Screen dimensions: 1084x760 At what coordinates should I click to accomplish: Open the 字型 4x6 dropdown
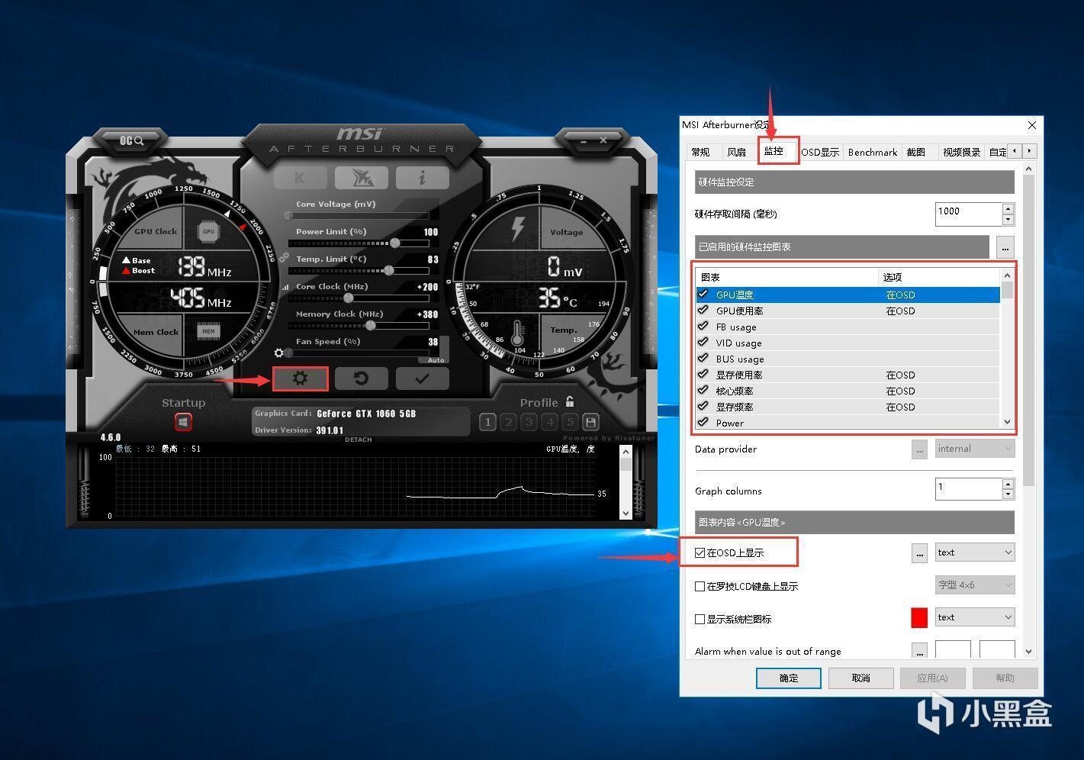(x=975, y=584)
